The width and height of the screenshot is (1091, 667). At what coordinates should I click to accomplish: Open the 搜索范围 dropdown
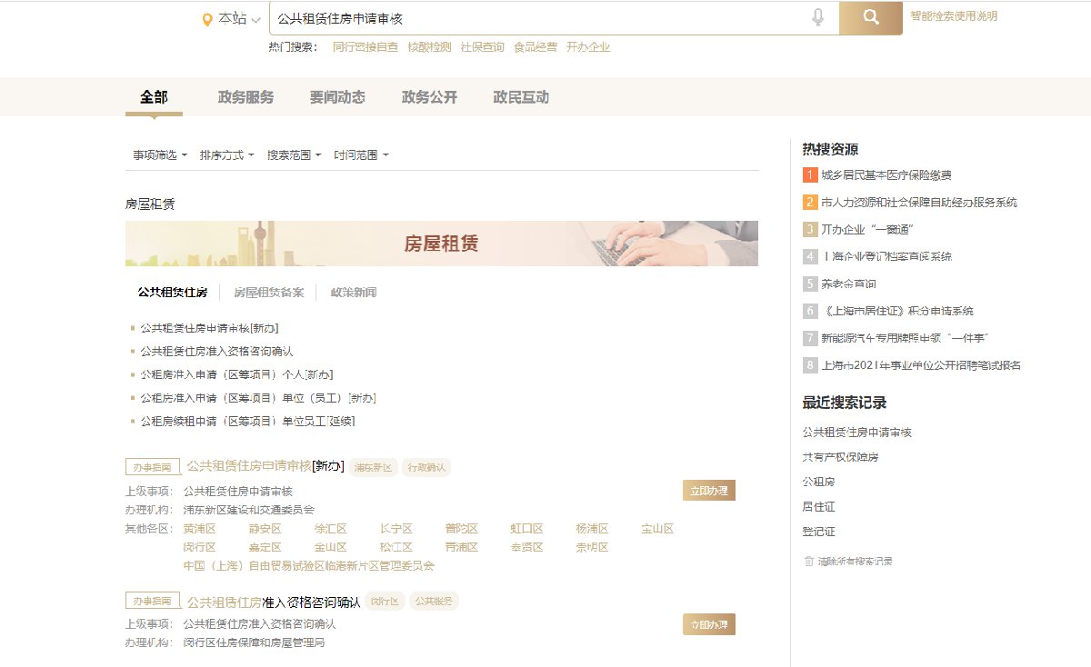(x=294, y=155)
